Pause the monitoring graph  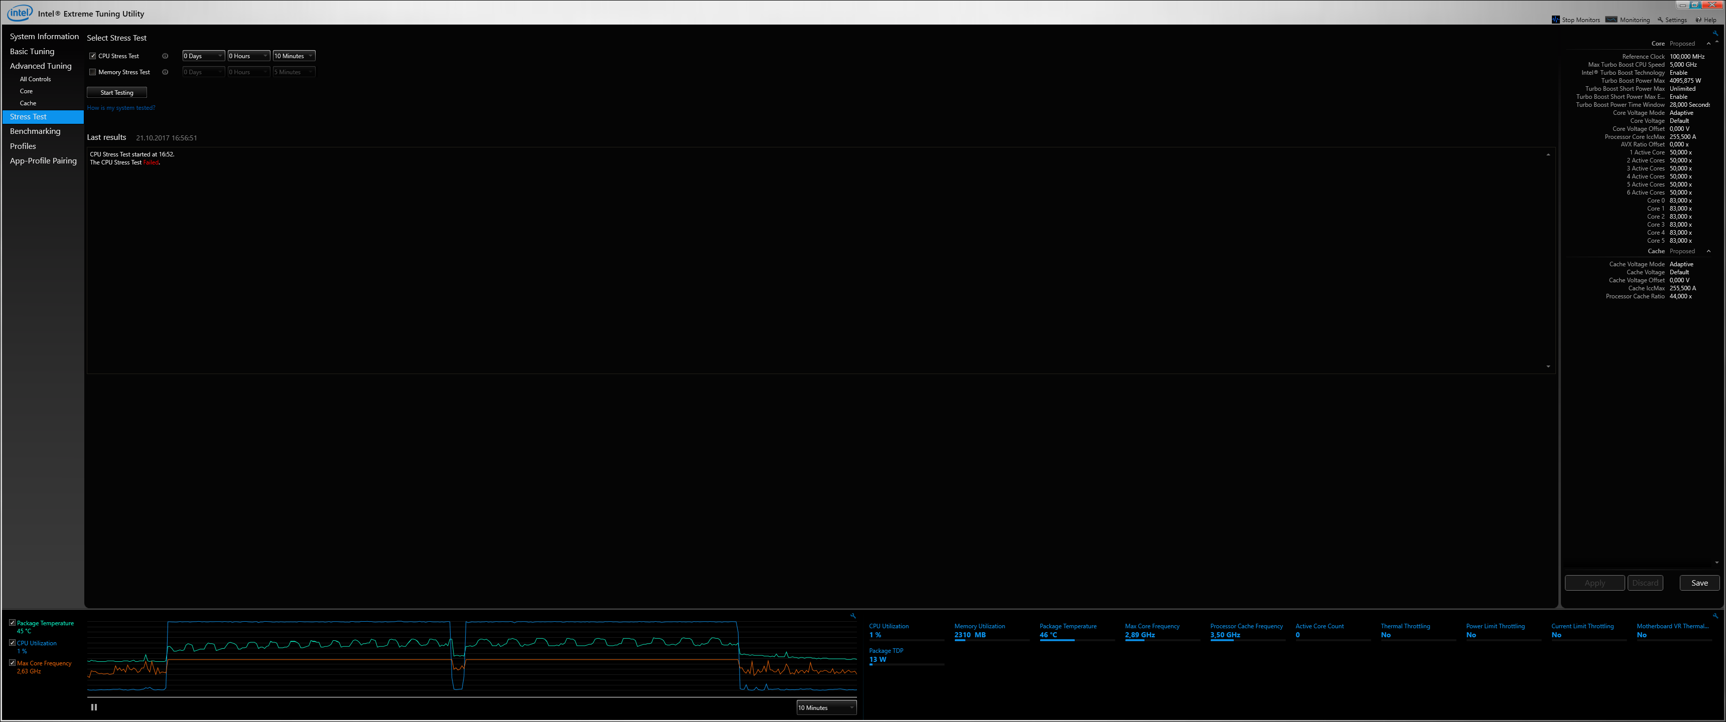click(x=94, y=706)
